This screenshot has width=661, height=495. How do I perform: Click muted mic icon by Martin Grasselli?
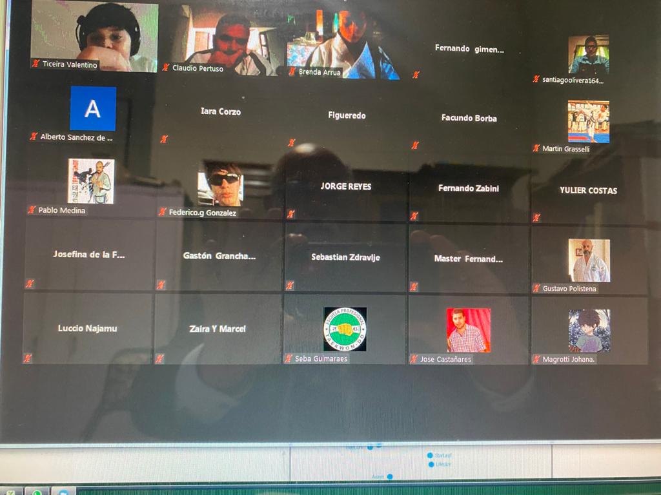coord(536,148)
